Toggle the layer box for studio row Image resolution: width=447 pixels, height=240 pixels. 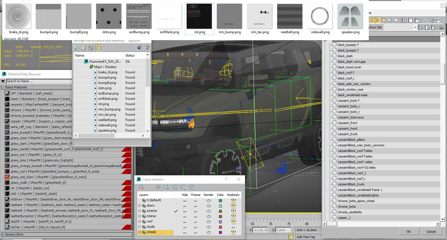pos(175,227)
